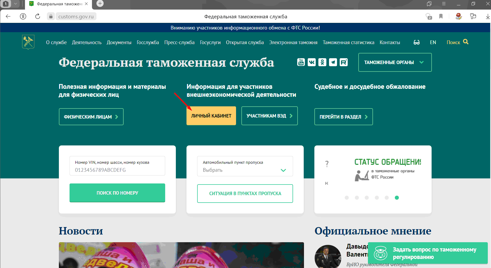The height and width of the screenshot is (268, 491).
Task: Open the Telegram social link
Action: click(333, 62)
